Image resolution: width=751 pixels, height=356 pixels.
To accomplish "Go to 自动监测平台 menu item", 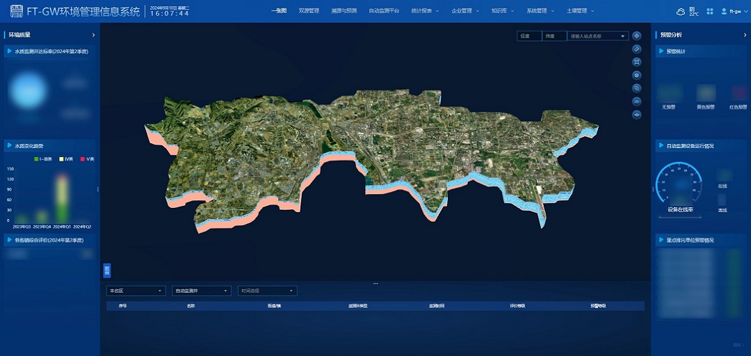I will (x=384, y=11).
